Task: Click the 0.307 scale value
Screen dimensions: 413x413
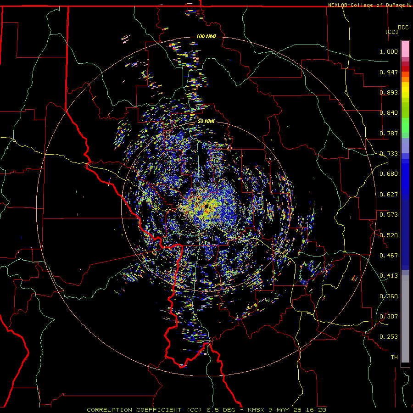Action: click(x=389, y=317)
